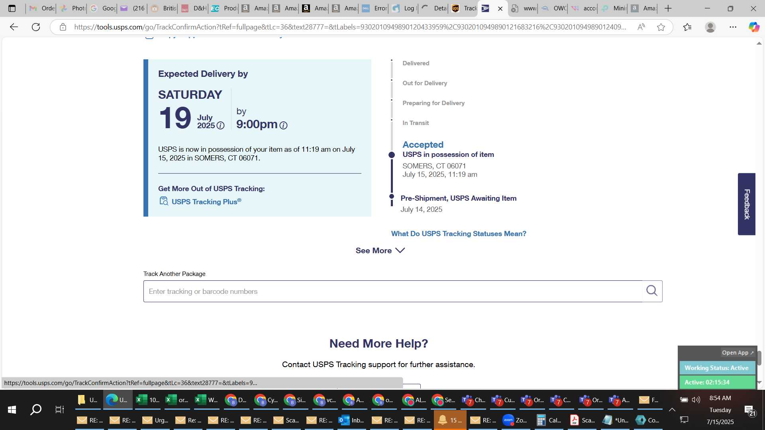The image size is (765, 430).
Task: Click 'Pre-Shipment, USPS Awaiting Item' text
Action: point(458,198)
